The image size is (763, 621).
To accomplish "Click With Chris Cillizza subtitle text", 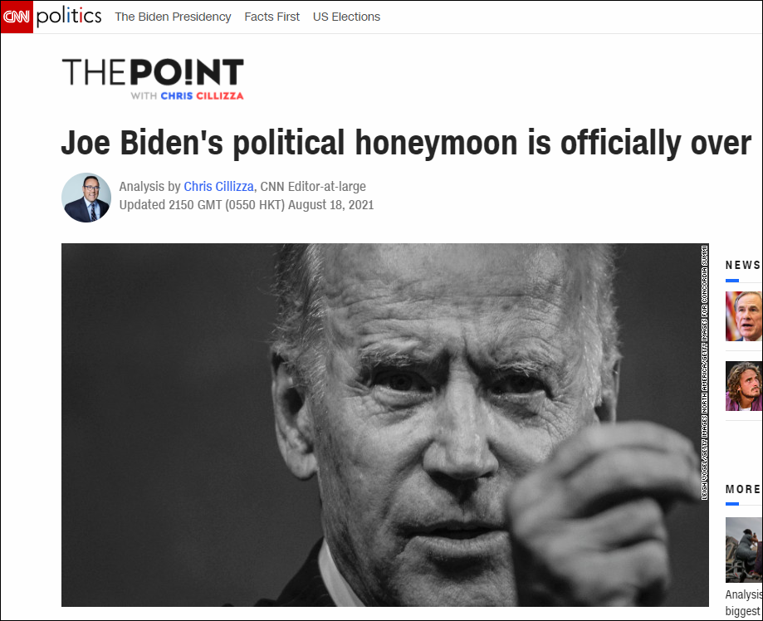I will [x=187, y=95].
